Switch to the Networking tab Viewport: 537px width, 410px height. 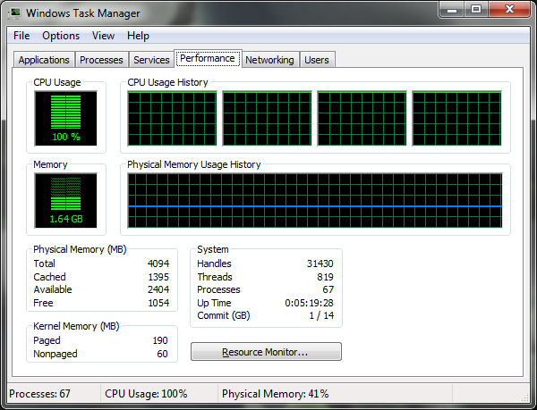tap(269, 60)
